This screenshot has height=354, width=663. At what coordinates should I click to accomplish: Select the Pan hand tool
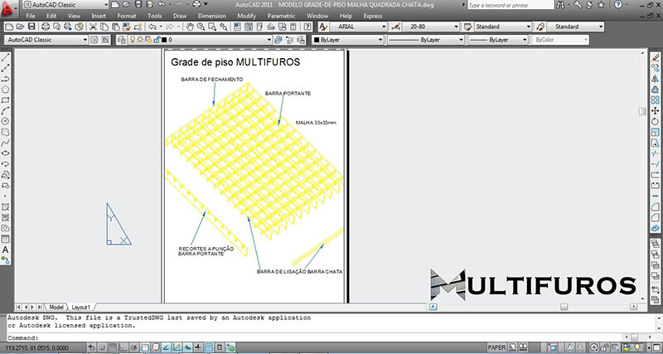[x=191, y=27]
